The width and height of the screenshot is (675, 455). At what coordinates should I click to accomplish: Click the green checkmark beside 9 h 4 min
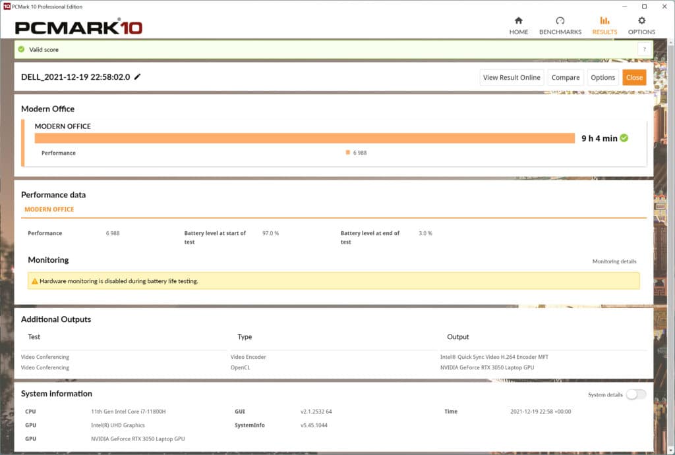point(624,138)
